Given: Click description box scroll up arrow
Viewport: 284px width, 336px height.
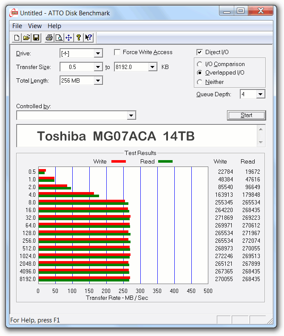Looking at the screenshot, I should [x=261, y=129].
